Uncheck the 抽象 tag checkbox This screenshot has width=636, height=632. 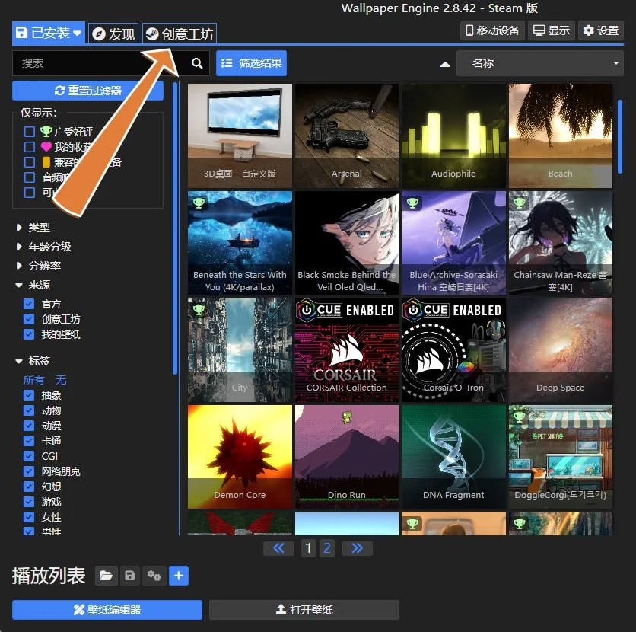[29, 395]
